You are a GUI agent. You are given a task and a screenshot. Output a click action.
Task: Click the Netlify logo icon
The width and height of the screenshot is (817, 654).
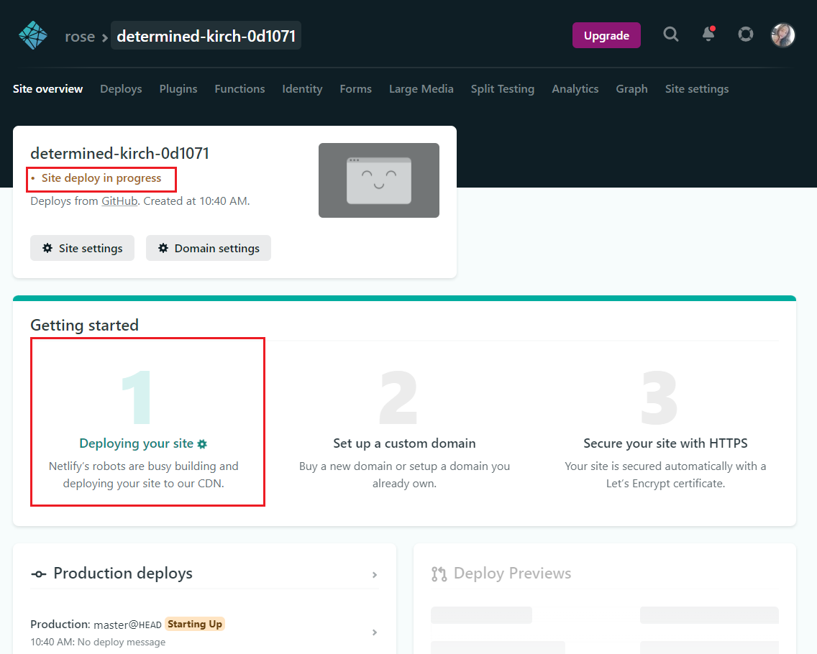point(33,35)
